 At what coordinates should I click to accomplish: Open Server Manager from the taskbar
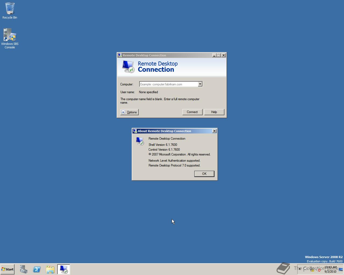coord(23,269)
